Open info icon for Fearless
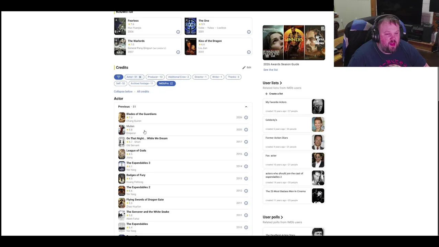The image size is (439, 247). click(x=178, y=32)
